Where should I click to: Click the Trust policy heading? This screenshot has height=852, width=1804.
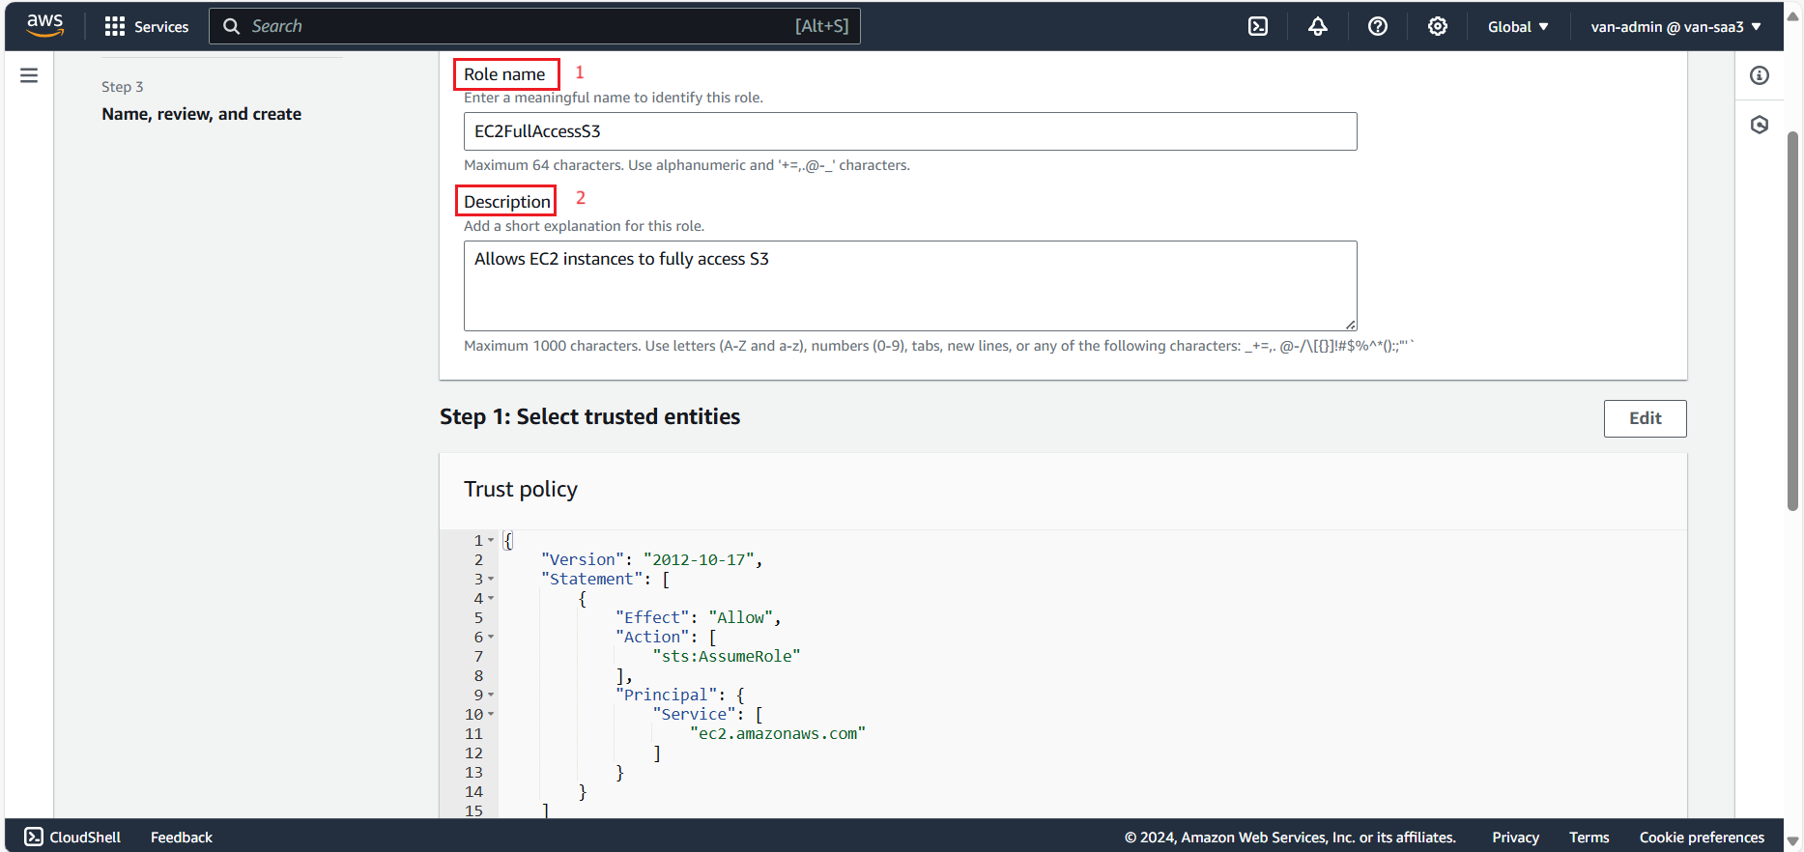pos(521,489)
